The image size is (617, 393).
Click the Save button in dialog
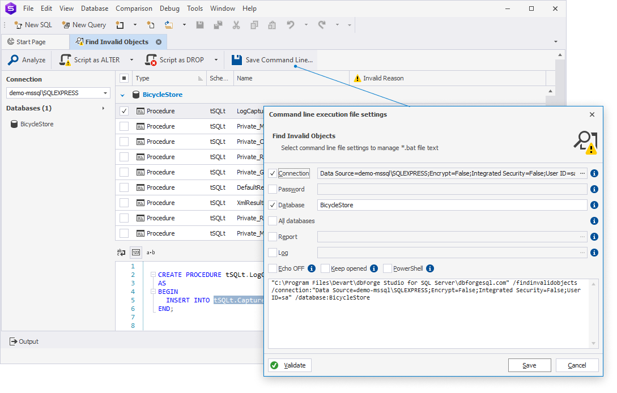[530, 365]
